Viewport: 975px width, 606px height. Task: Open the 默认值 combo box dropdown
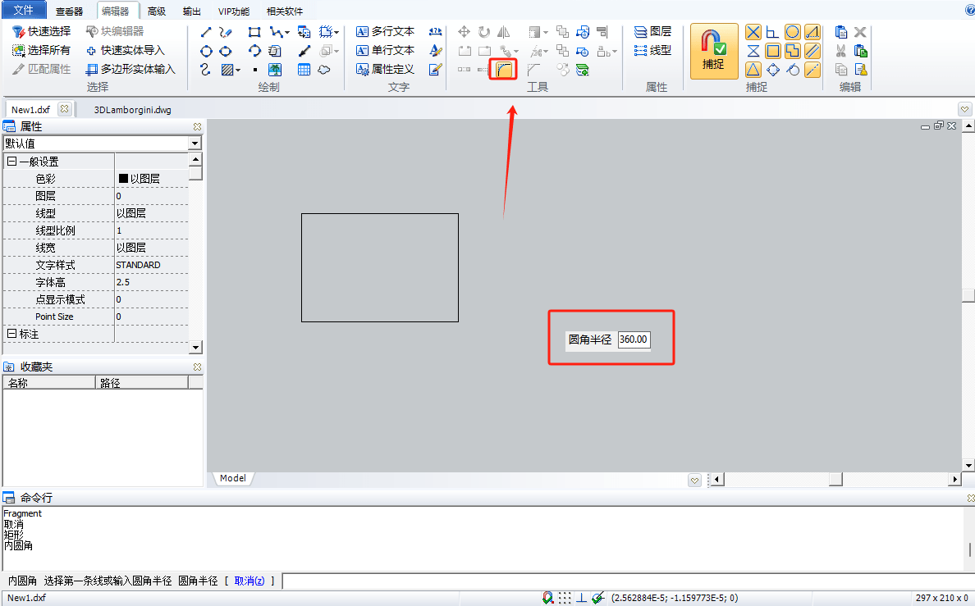[x=195, y=144]
